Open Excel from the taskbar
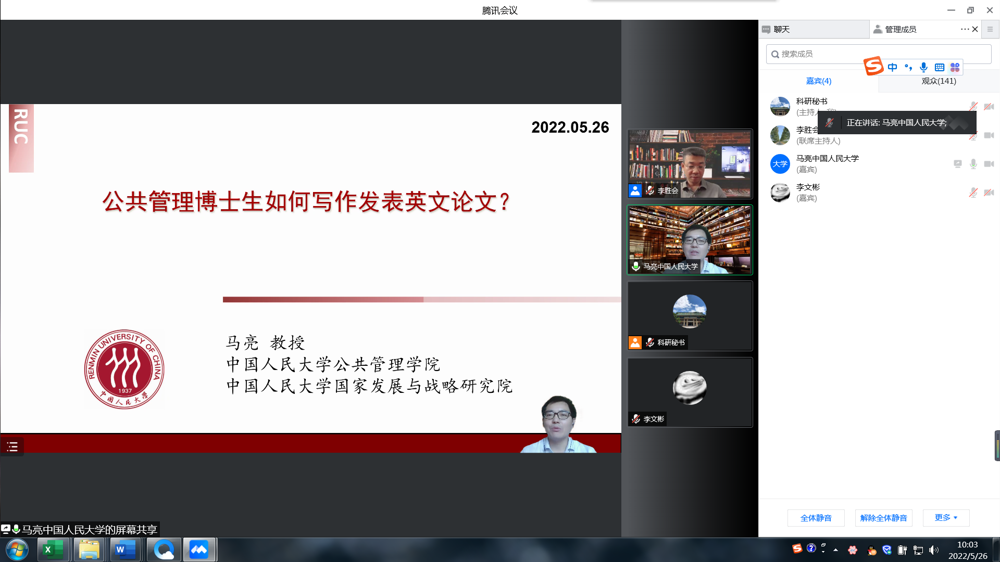Image resolution: width=1000 pixels, height=562 pixels. point(53,550)
